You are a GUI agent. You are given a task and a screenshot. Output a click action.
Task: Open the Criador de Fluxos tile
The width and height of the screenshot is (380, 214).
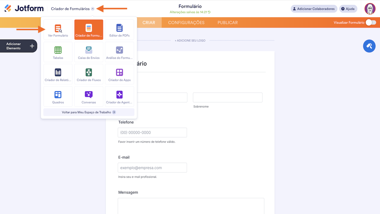pos(89,74)
